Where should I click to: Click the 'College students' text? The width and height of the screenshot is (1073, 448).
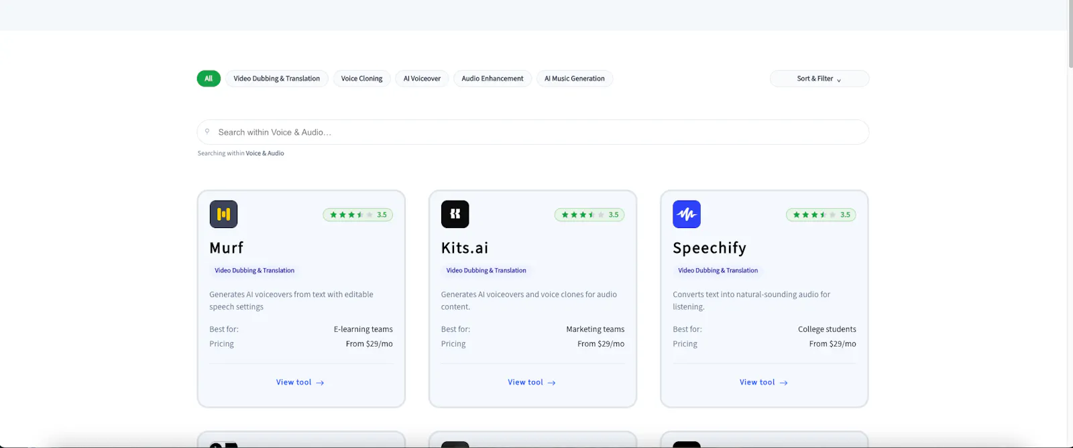827,329
